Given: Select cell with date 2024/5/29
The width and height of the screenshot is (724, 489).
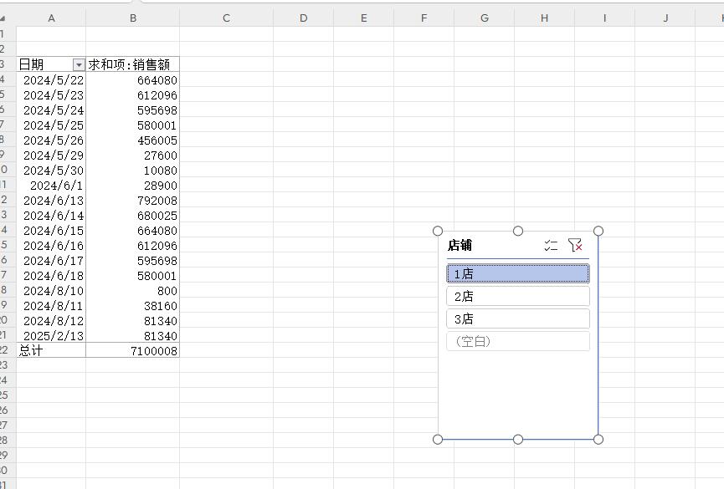Looking at the screenshot, I should 51,155.
